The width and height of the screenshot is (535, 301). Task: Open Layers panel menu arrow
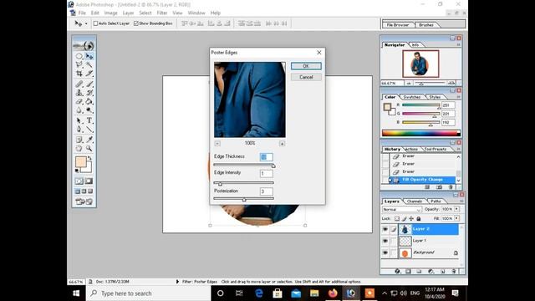[461, 201]
